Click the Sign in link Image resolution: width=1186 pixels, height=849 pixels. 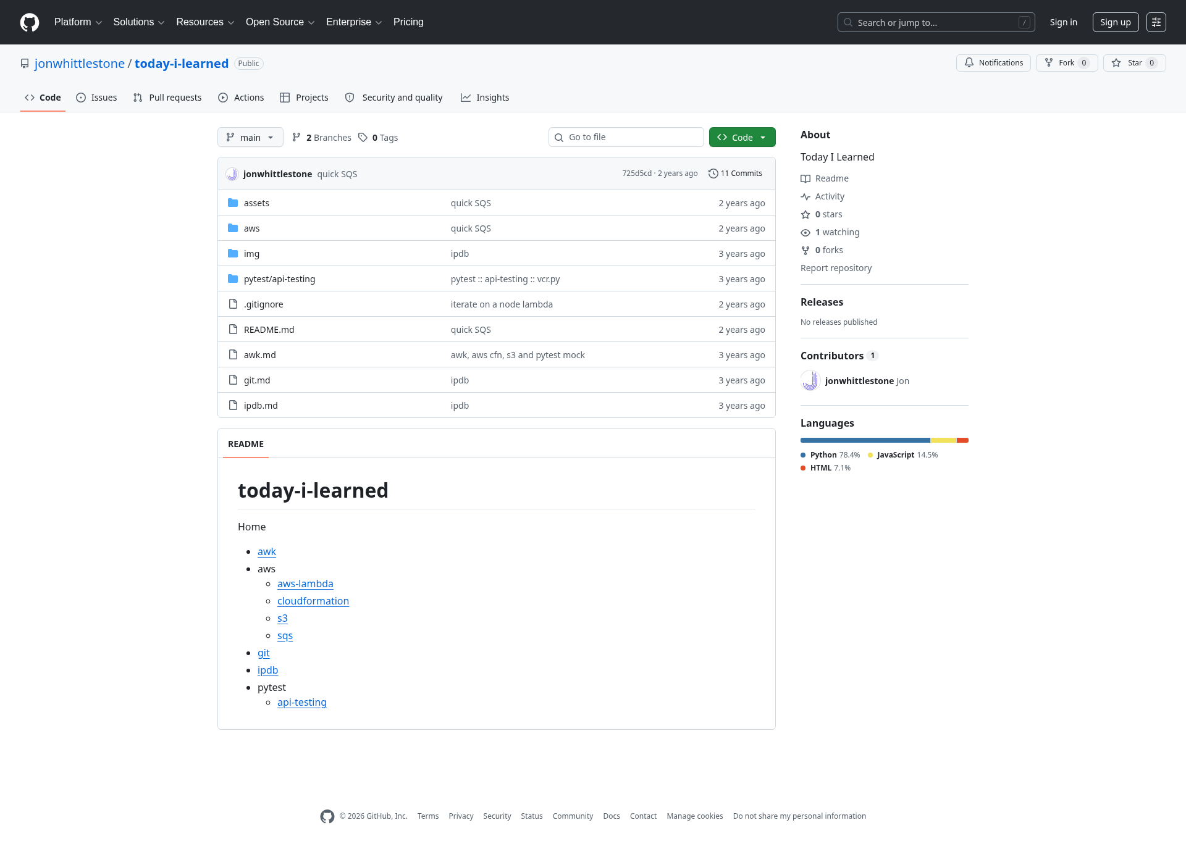click(1064, 22)
